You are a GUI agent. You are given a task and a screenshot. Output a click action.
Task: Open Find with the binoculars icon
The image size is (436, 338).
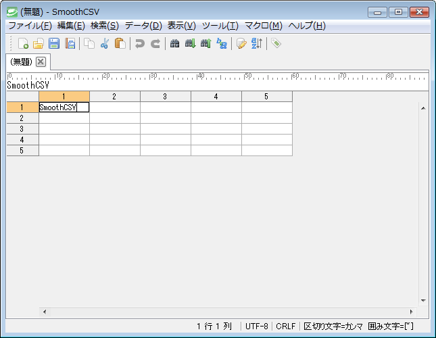click(x=174, y=44)
